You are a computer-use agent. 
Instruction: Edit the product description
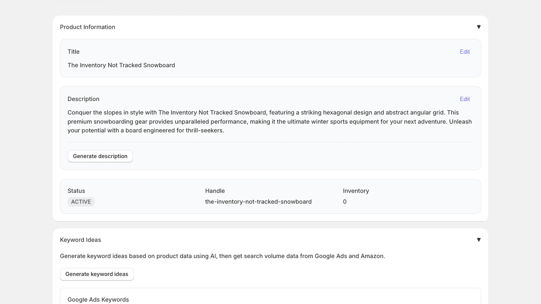point(465,99)
